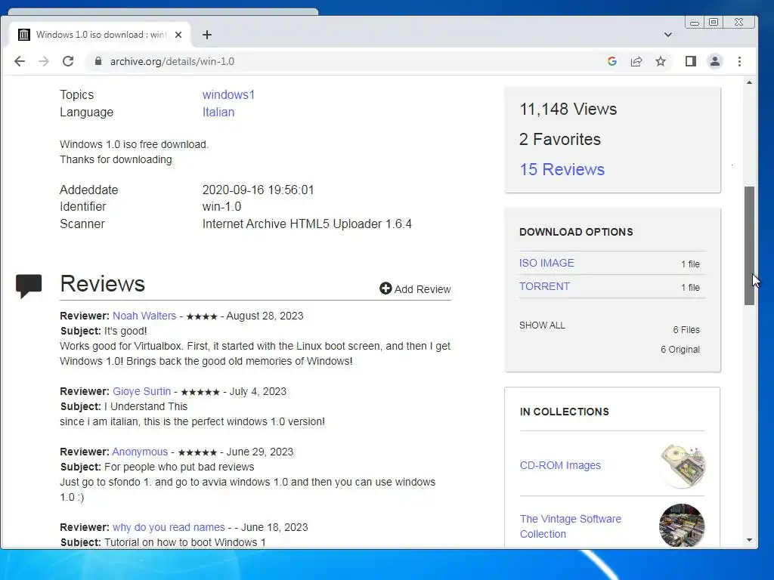Click SHOW ALL download files
This screenshot has height=580, width=774.
pyautogui.click(x=542, y=325)
